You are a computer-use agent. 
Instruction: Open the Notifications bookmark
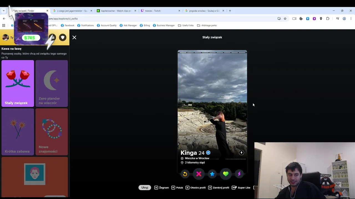(85, 25)
